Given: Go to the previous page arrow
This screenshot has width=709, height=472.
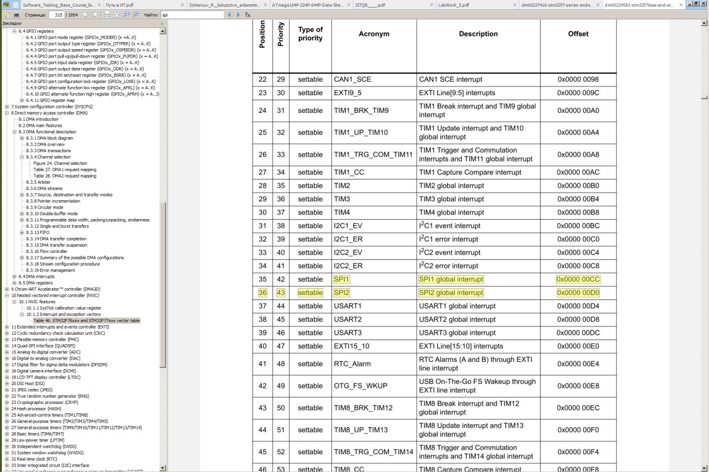Looking at the screenshot, I should click(86, 14).
